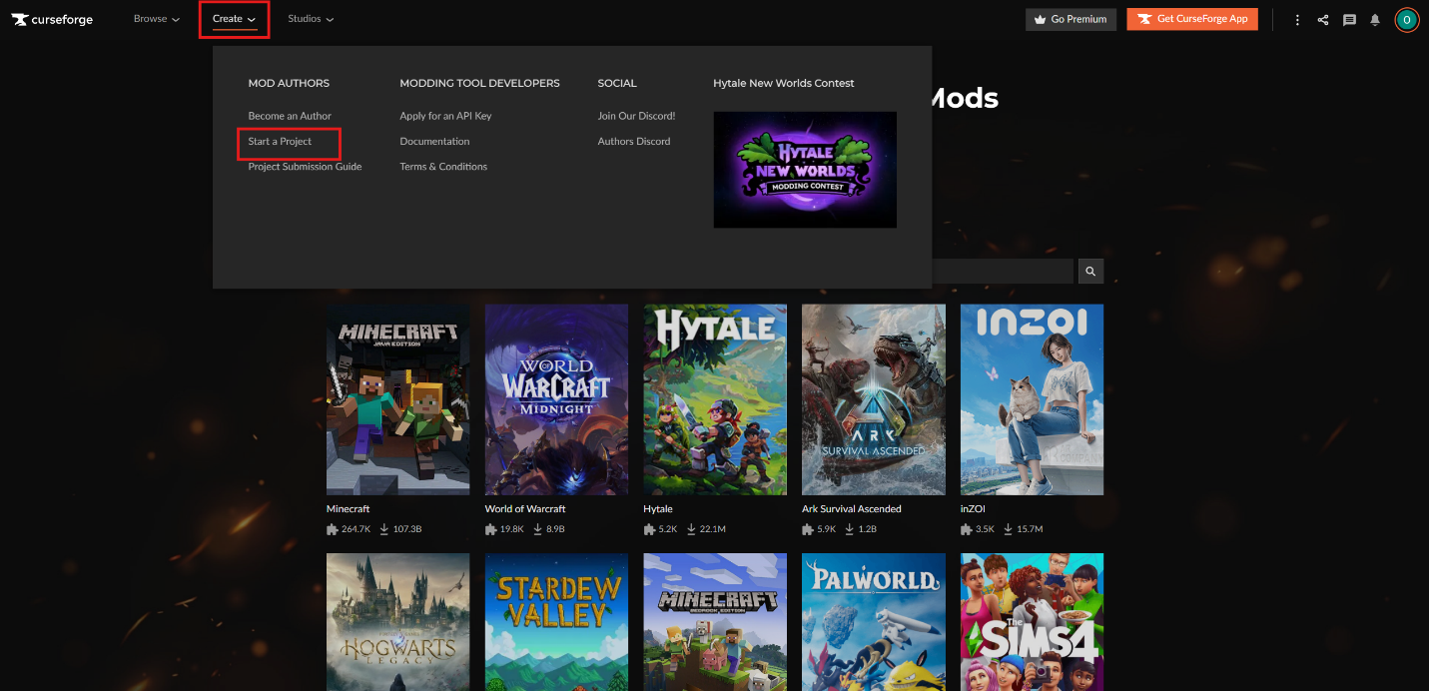Screen dimensions: 1429x691
Task: Select Become an Author
Action: (290, 116)
